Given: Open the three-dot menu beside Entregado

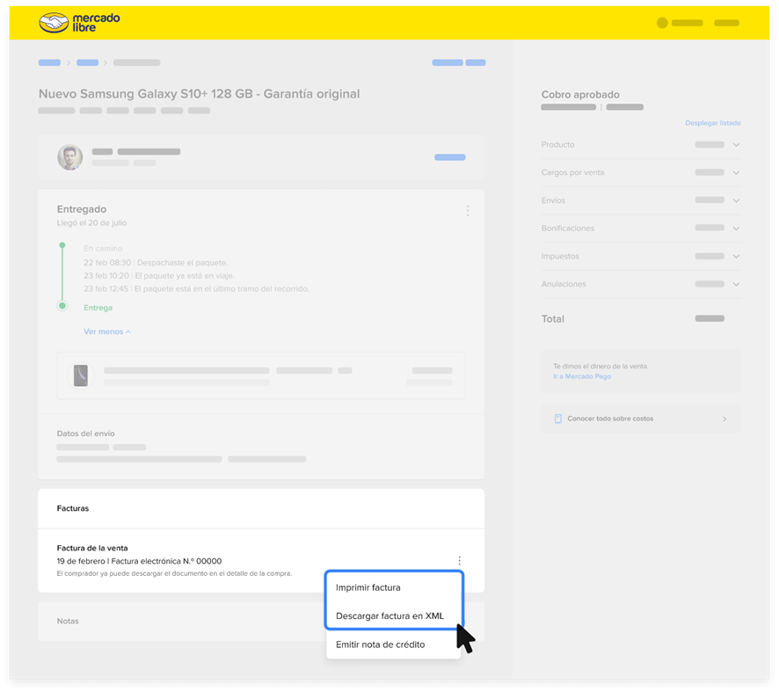Looking at the screenshot, I should coord(467,211).
